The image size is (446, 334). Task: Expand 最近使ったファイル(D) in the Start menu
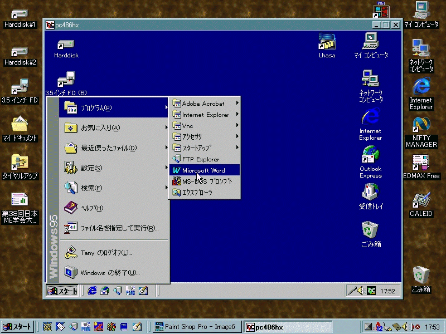114,148
